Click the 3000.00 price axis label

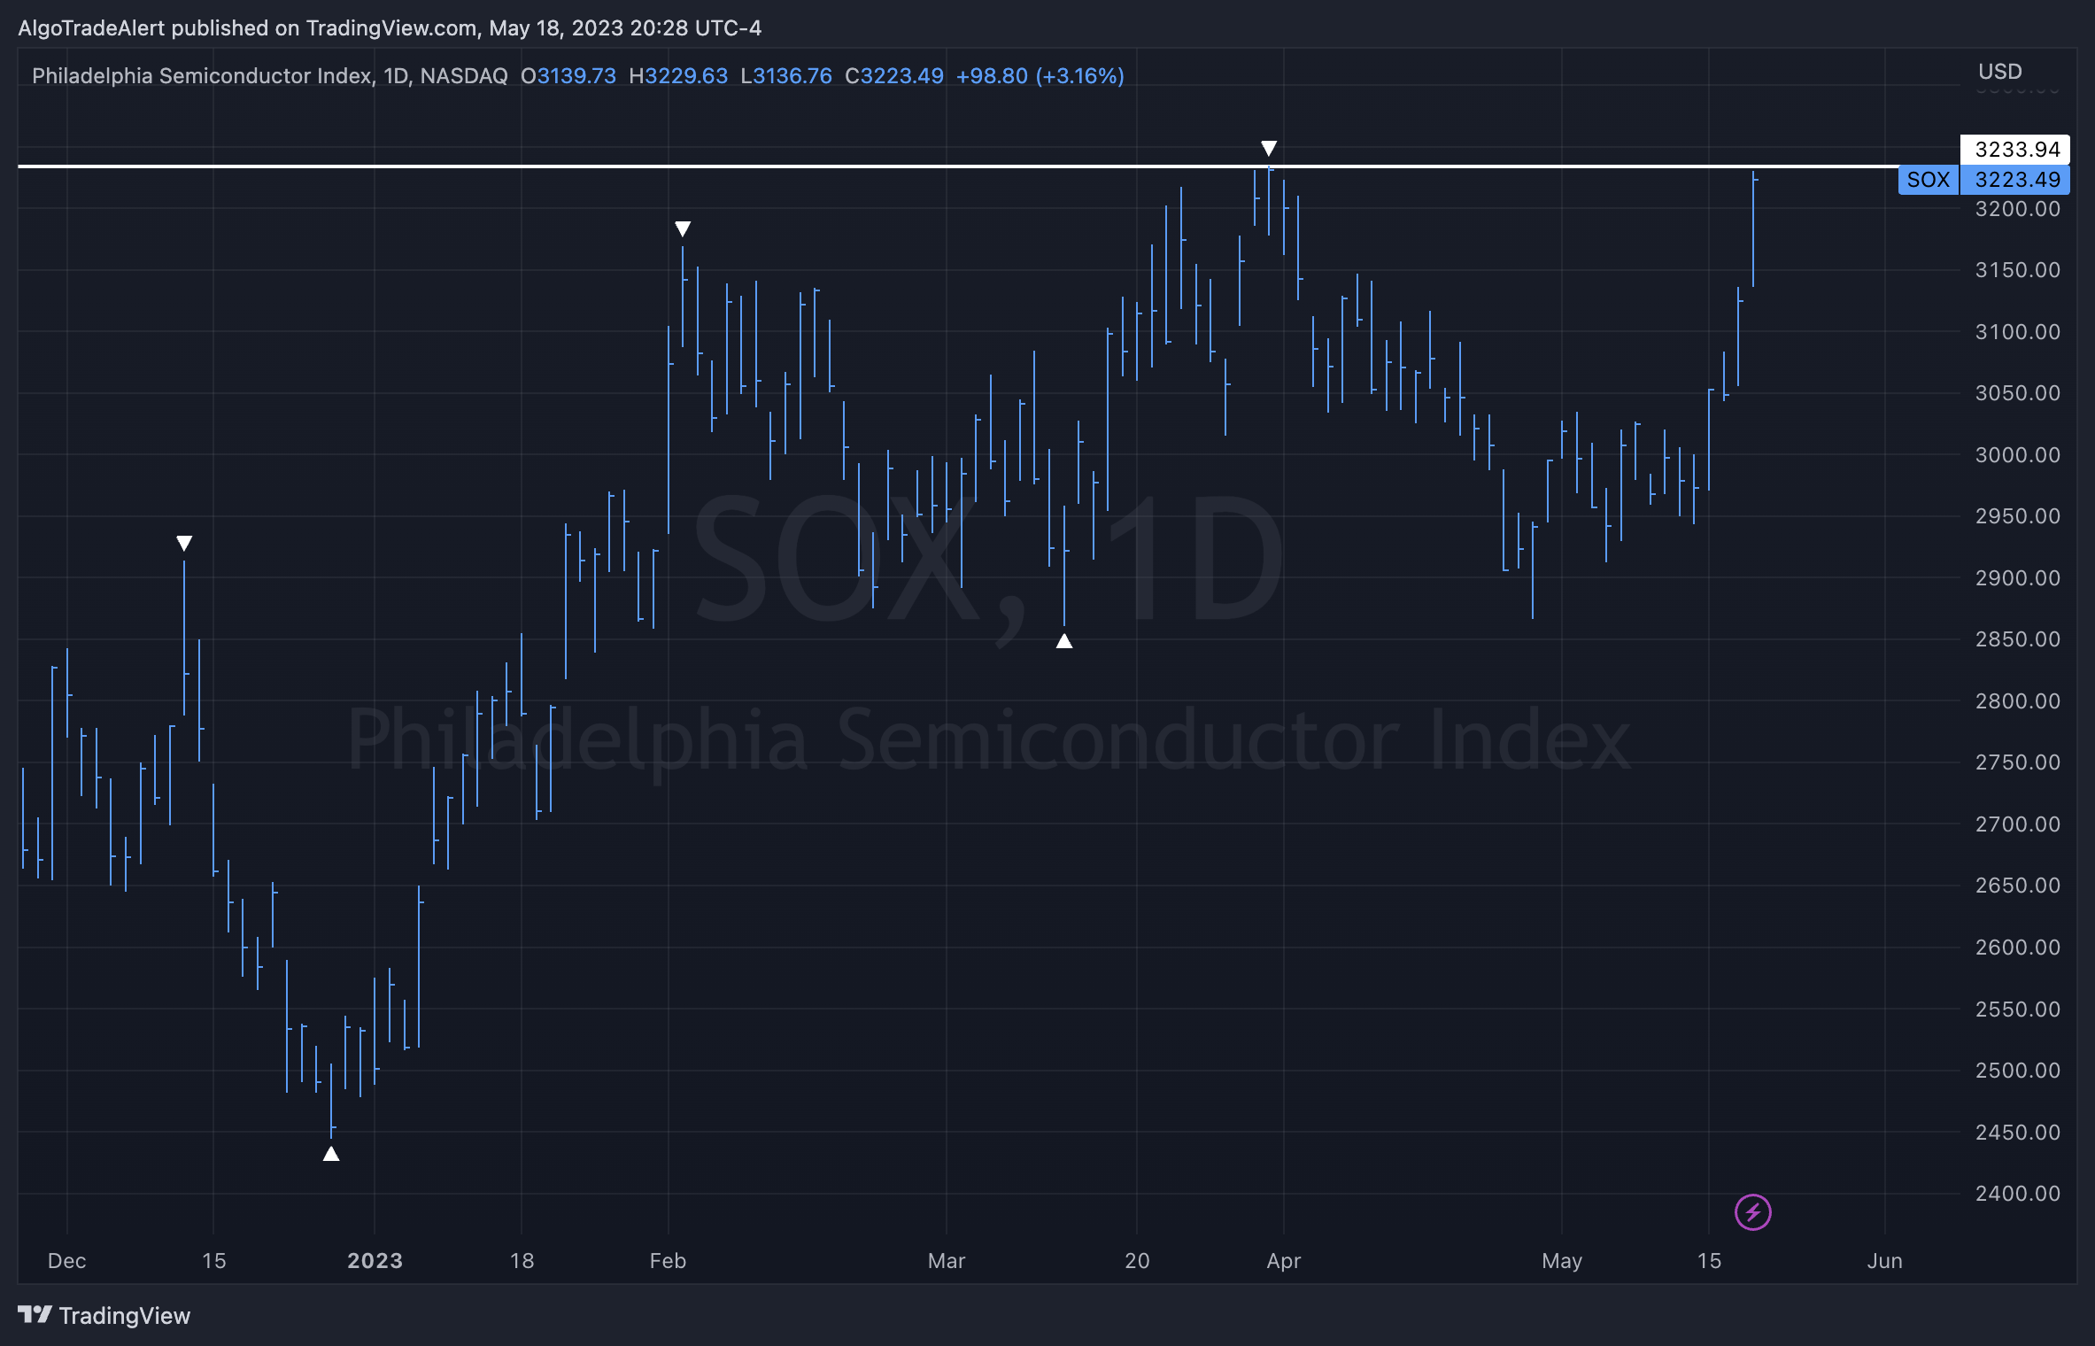click(2017, 455)
